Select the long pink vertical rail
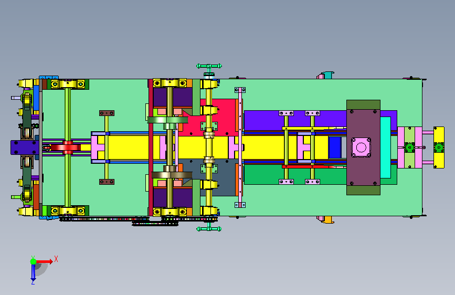 [240, 147]
